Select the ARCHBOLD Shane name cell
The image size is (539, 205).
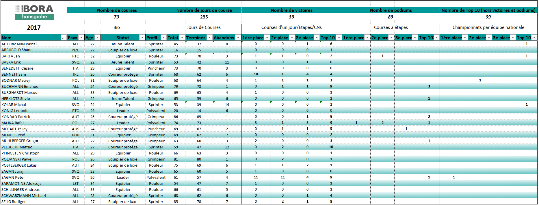point(34,50)
